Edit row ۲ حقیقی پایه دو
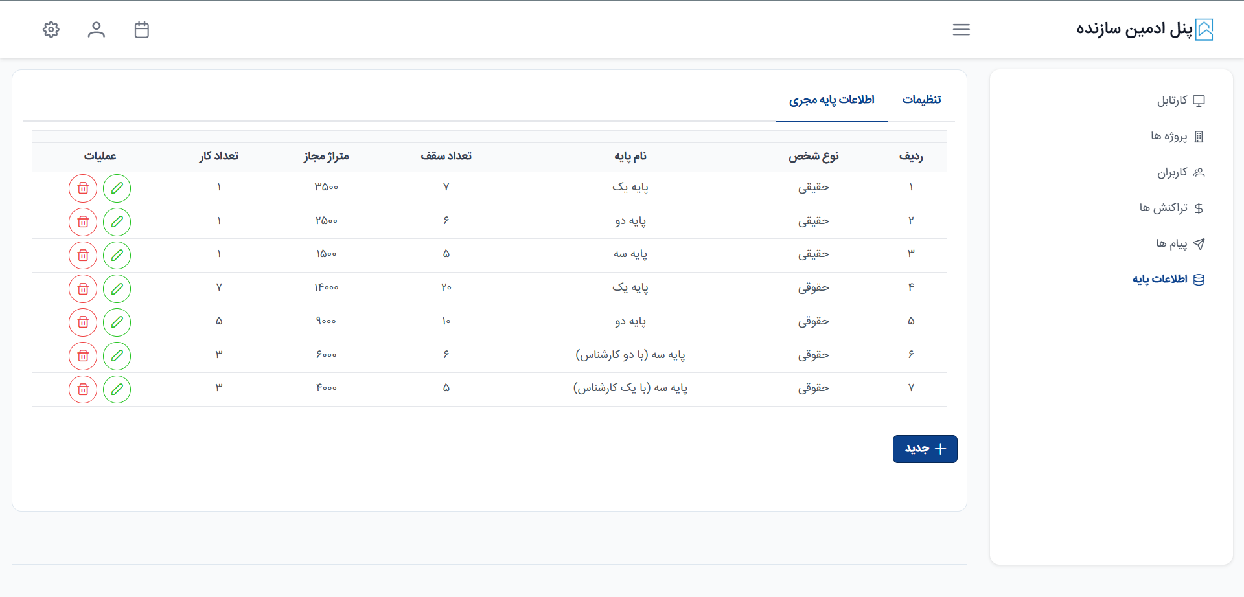1244x597 pixels. [117, 222]
